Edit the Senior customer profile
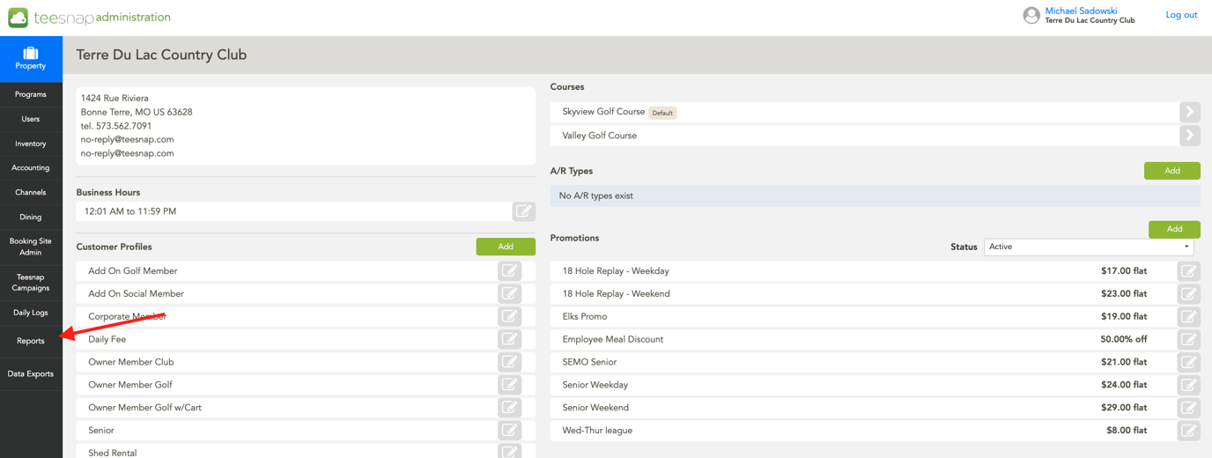The width and height of the screenshot is (1212, 458). point(509,431)
